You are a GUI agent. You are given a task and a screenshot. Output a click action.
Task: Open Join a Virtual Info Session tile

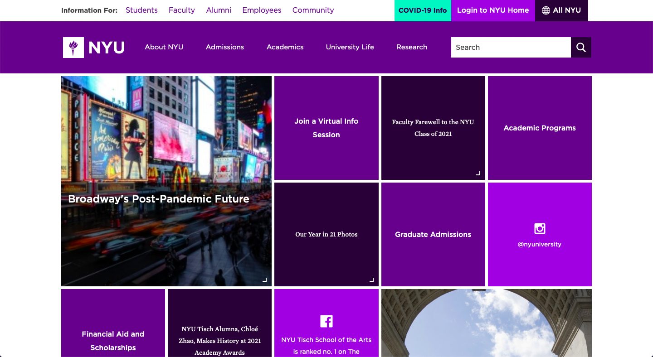click(326, 128)
